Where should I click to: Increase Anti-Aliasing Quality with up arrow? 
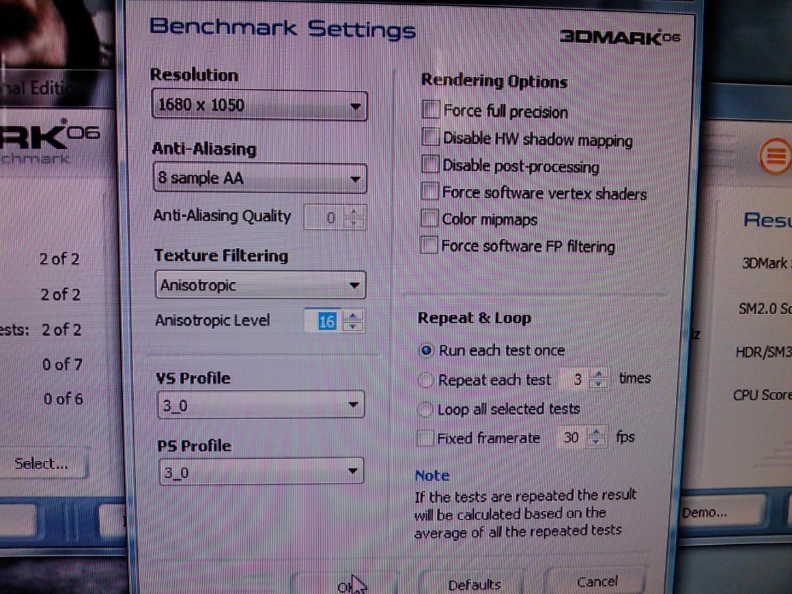(354, 212)
